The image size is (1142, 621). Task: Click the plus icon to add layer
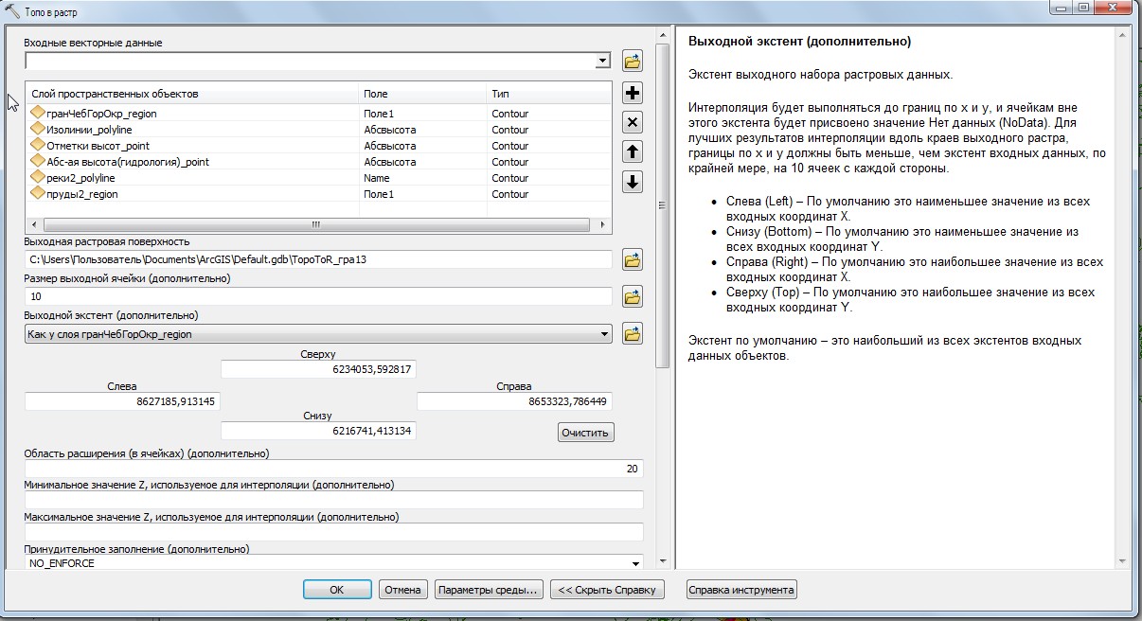(x=633, y=93)
